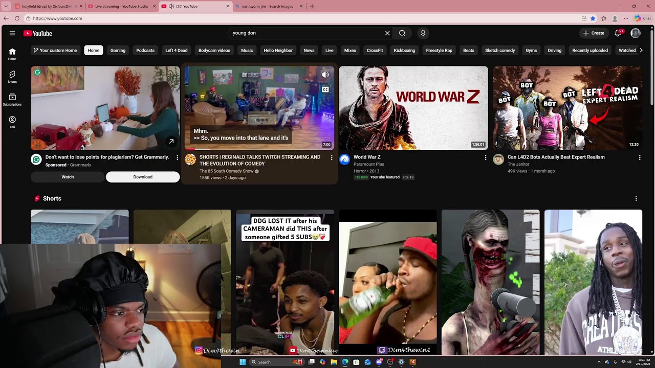Screen dimensions: 655x368
Task: Click the Watch button on Grammarly ad
Action: point(68,177)
